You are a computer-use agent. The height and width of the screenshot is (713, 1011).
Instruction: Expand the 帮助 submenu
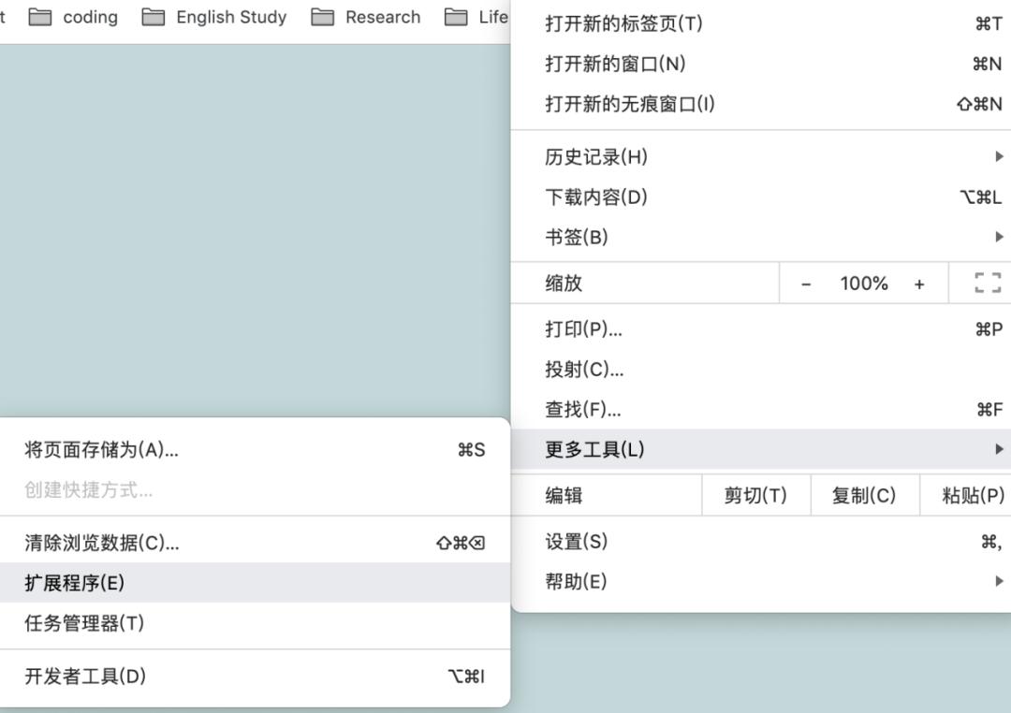coord(655,581)
